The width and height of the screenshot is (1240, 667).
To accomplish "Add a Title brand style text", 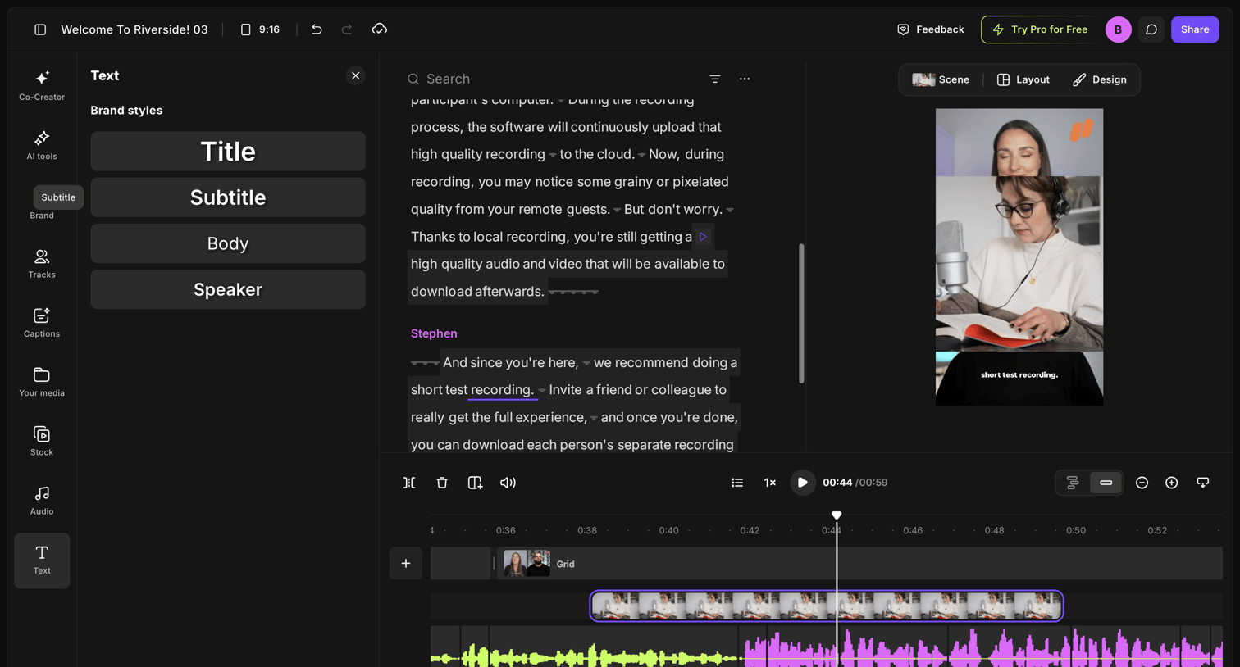I will pyautogui.click(x=228, y=152).
